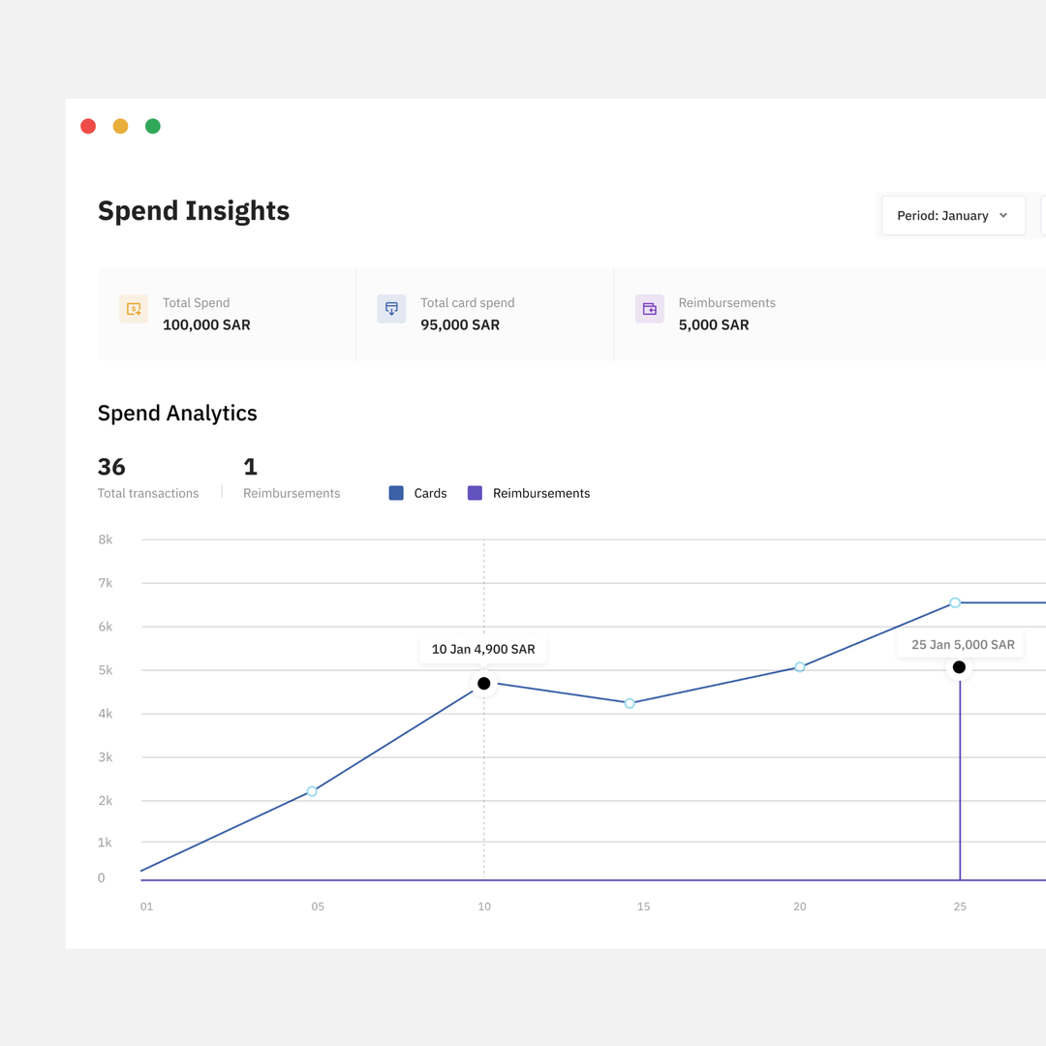Open the partially visible control beside Period dropdown
1046x1046 pixels.
[x=1042, y=215]
